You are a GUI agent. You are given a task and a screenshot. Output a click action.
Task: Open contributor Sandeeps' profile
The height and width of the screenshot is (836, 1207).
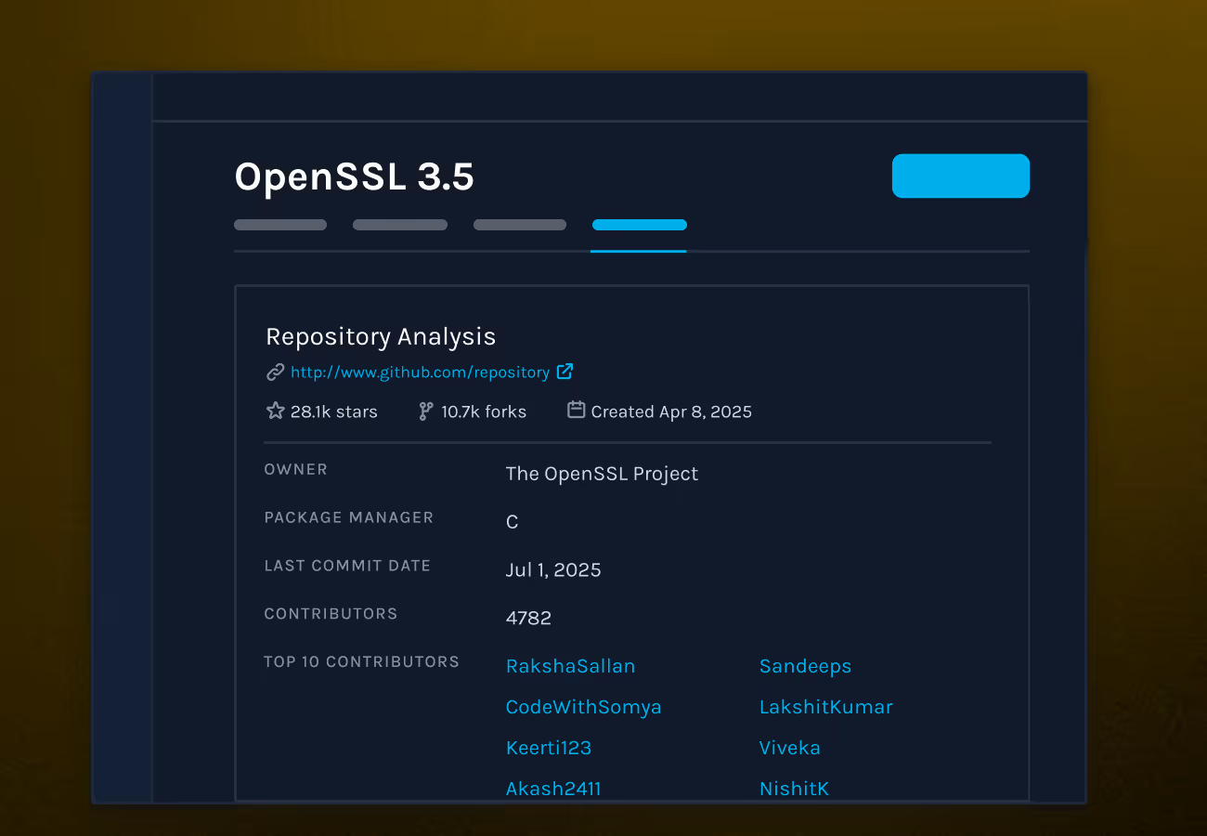click(805, 666)
